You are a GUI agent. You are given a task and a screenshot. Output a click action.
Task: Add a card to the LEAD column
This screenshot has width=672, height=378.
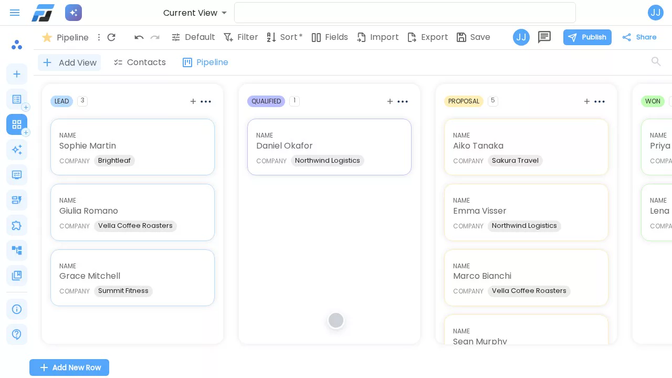[x=193, y=101]
